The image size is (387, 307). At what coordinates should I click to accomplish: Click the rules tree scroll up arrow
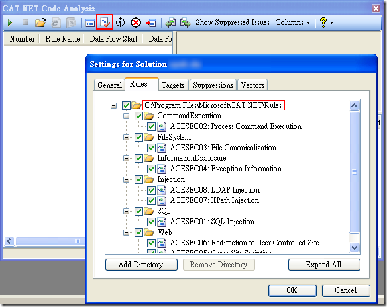[354, 106]
